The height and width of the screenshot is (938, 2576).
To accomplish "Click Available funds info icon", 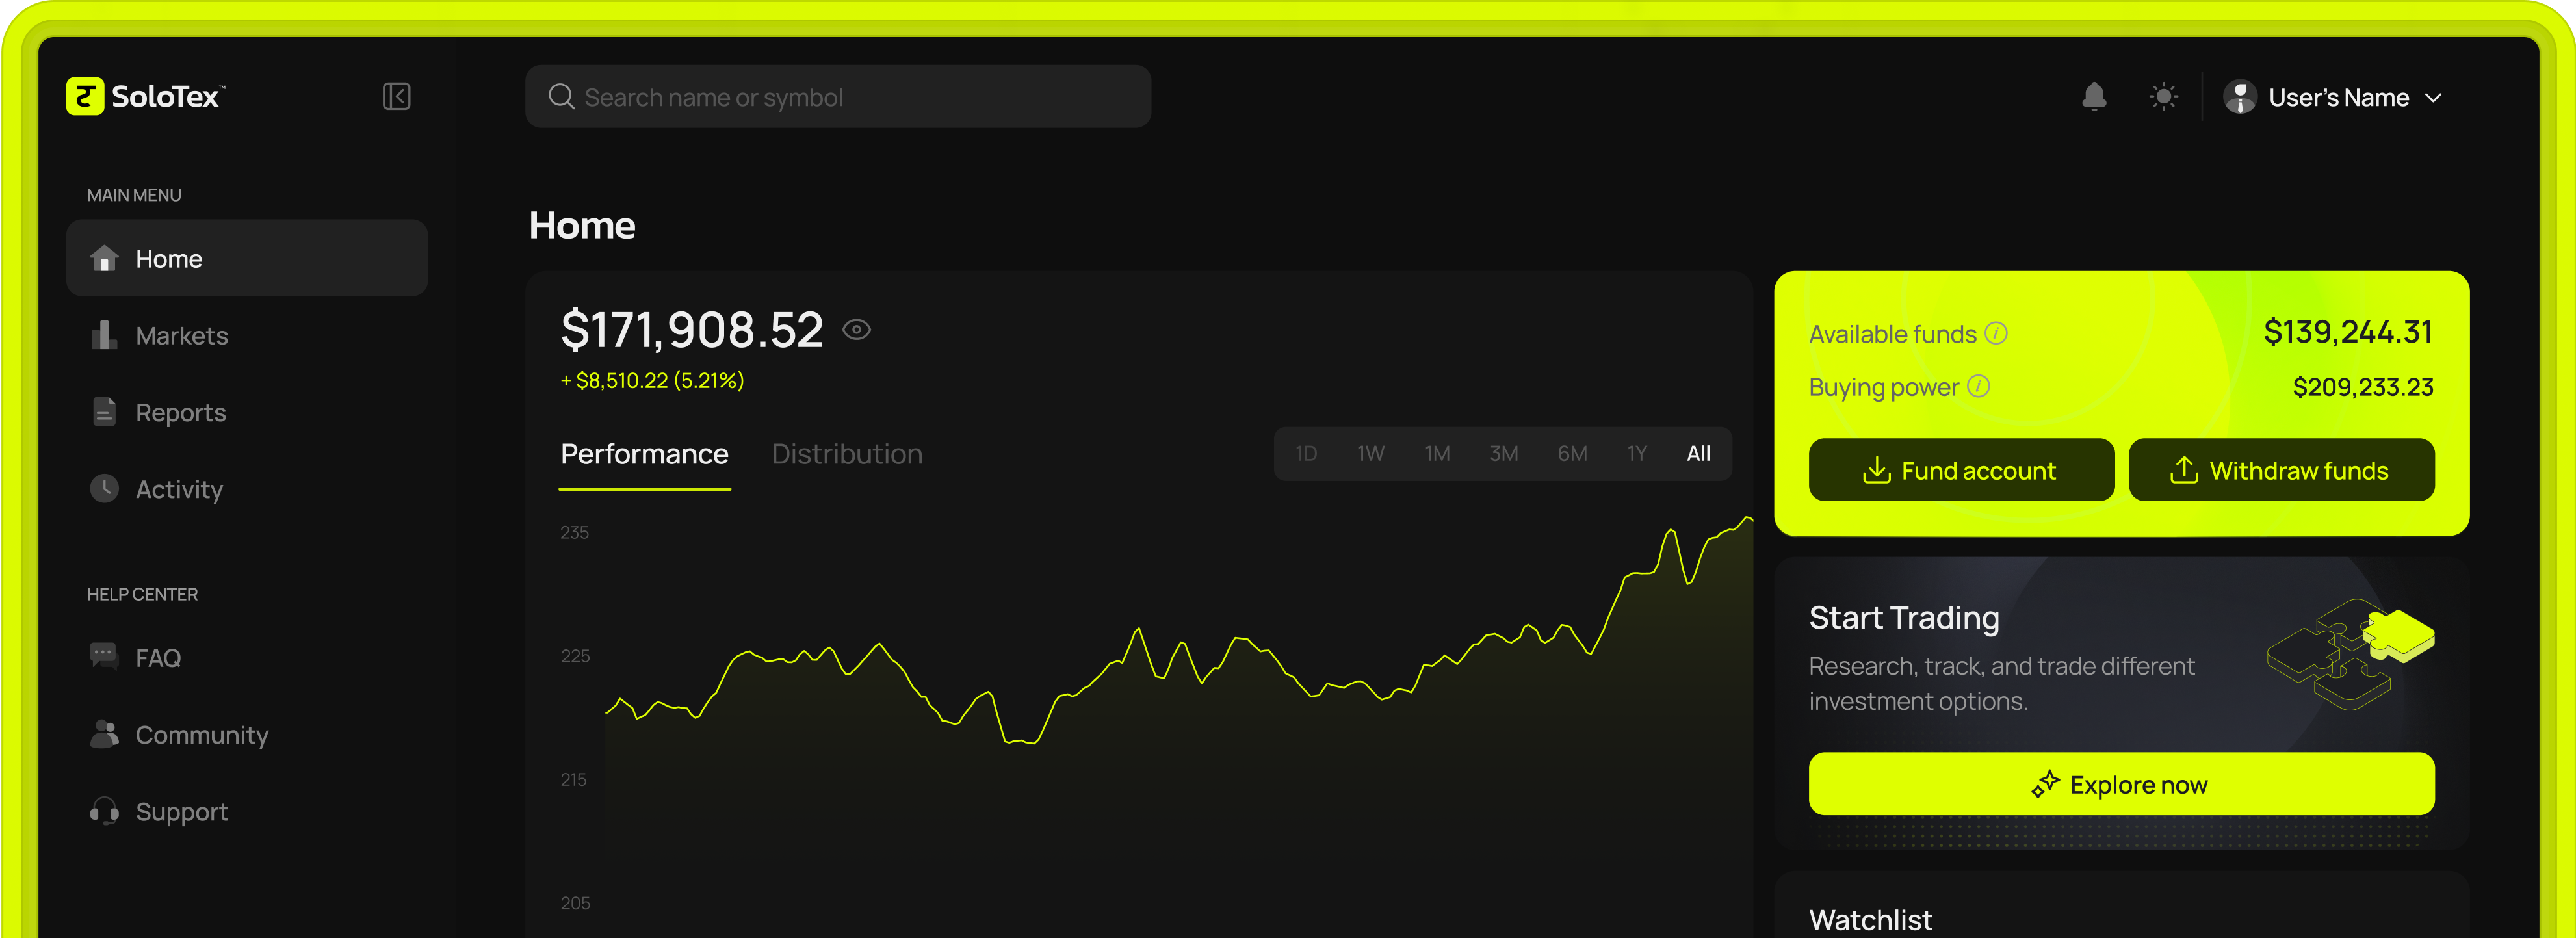I will (1996, 333).
